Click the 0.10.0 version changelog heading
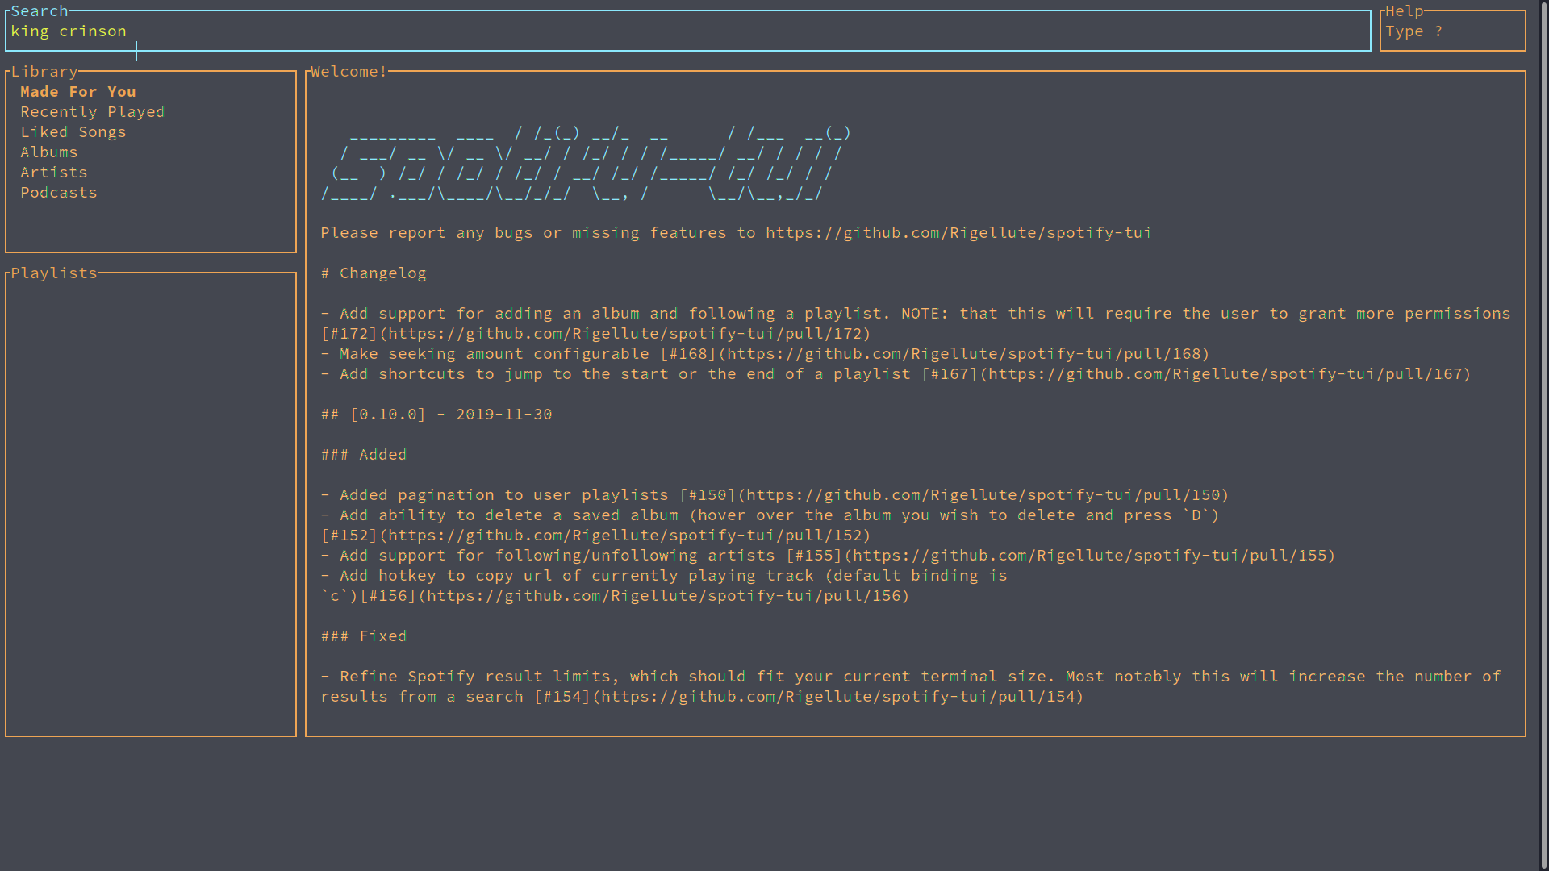 coord(436,415)
